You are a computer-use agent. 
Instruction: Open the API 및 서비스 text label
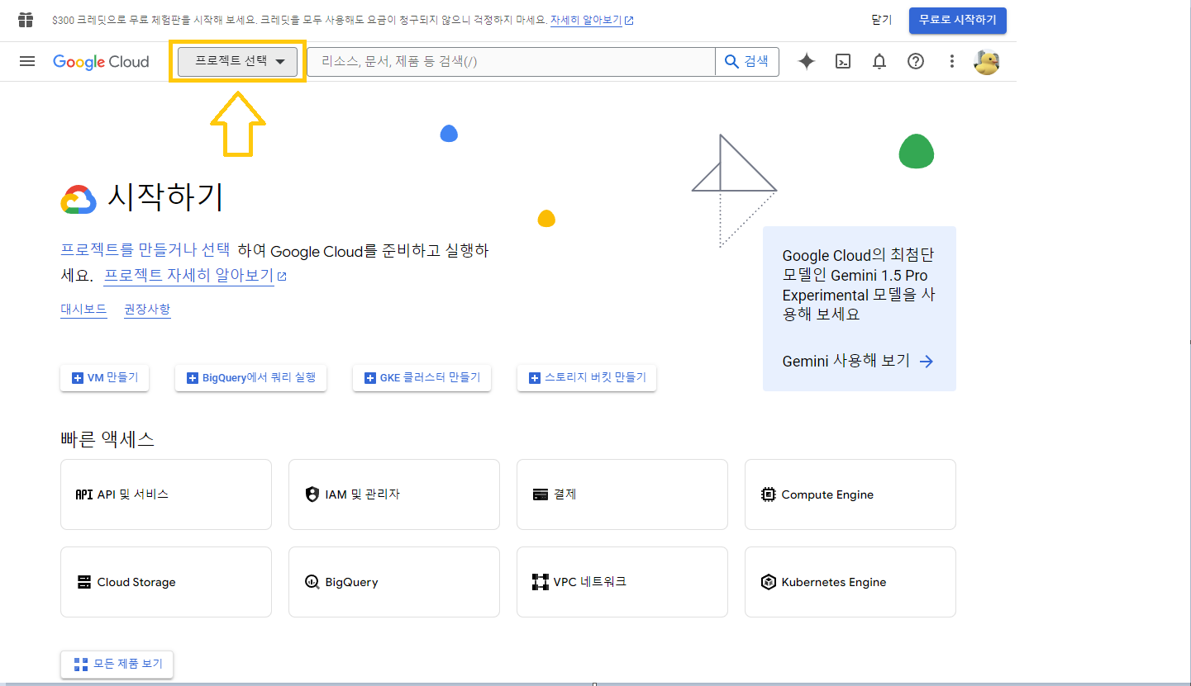coord(133,494)
